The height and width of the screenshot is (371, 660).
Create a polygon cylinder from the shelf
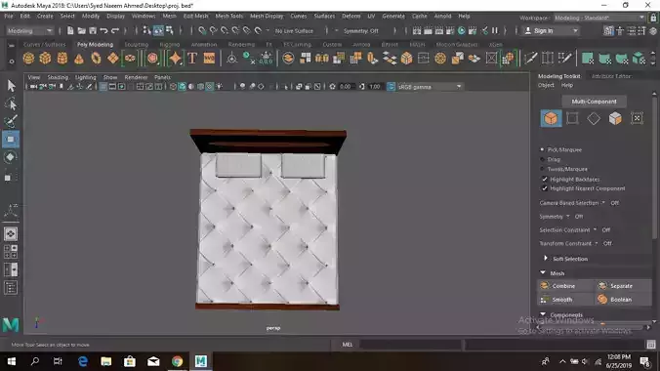pos(62,59)
